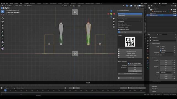Switch orthographic/perspective view icon

[x=114, y=27]
